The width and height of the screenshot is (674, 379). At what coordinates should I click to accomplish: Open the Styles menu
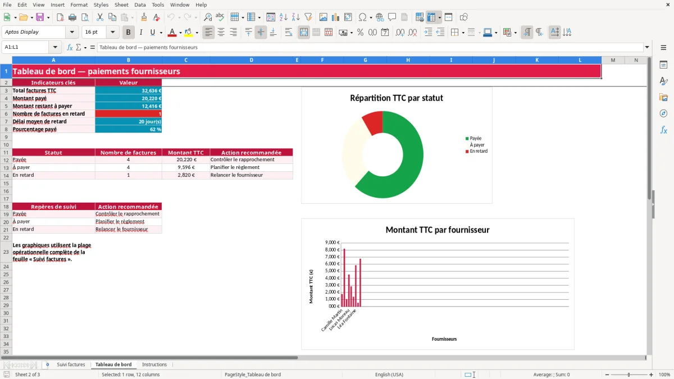pyautogui.click(x=101, y=4)
